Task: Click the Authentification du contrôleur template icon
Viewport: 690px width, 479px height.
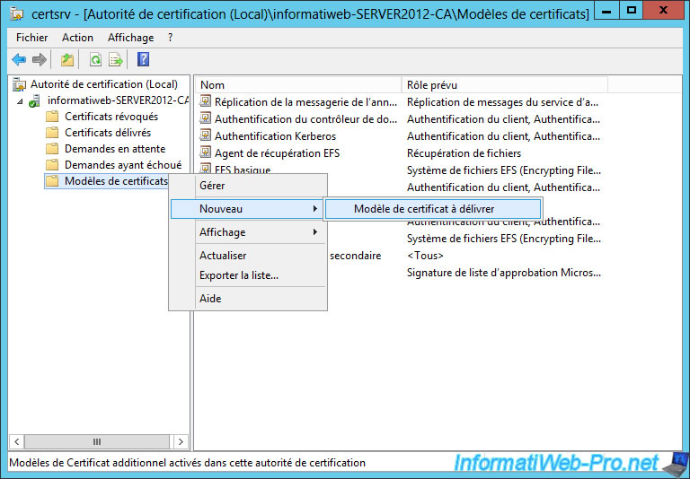Action: [x=205, y=118]
